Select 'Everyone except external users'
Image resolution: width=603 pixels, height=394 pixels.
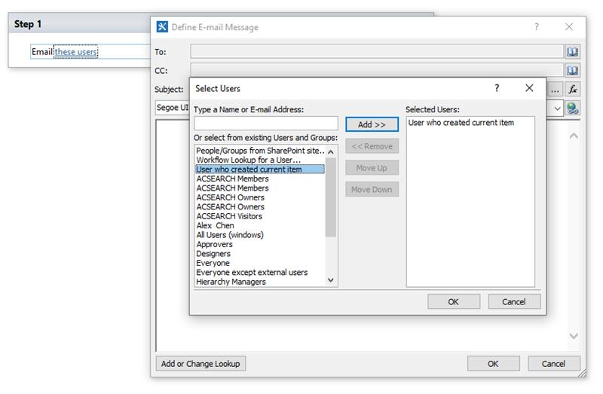260,273
